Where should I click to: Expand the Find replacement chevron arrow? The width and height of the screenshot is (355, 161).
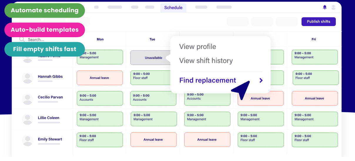tap(261, 80)
